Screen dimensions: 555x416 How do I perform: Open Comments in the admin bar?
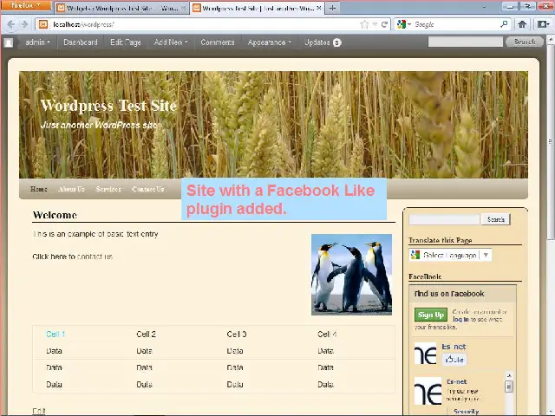[218, 42]
